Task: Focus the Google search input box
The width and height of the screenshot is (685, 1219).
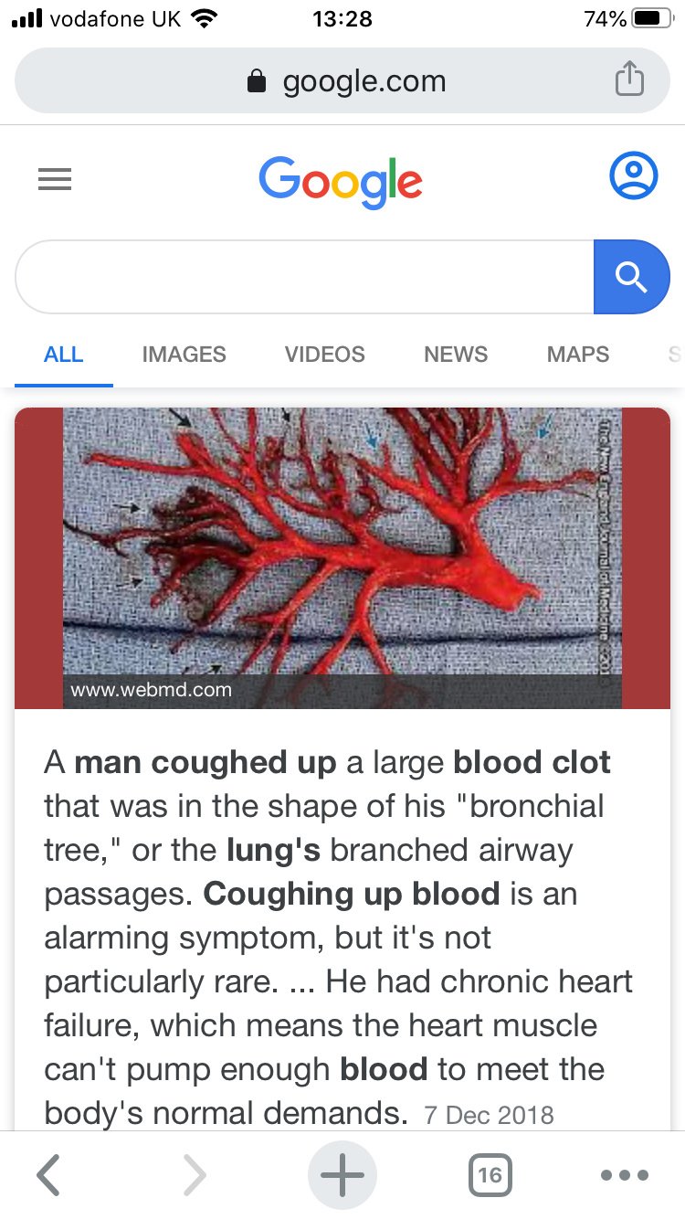Action: [304, 277]
